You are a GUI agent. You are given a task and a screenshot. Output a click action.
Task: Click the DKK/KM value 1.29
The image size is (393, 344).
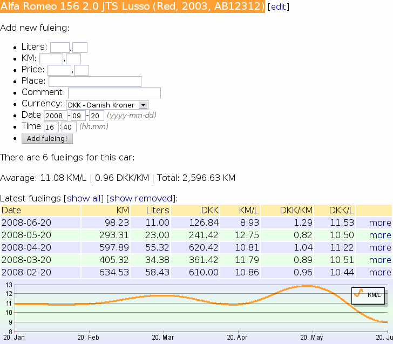(303, 222)
